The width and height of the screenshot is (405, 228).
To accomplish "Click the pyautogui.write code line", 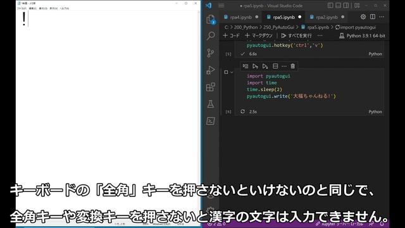I will 291,96.
